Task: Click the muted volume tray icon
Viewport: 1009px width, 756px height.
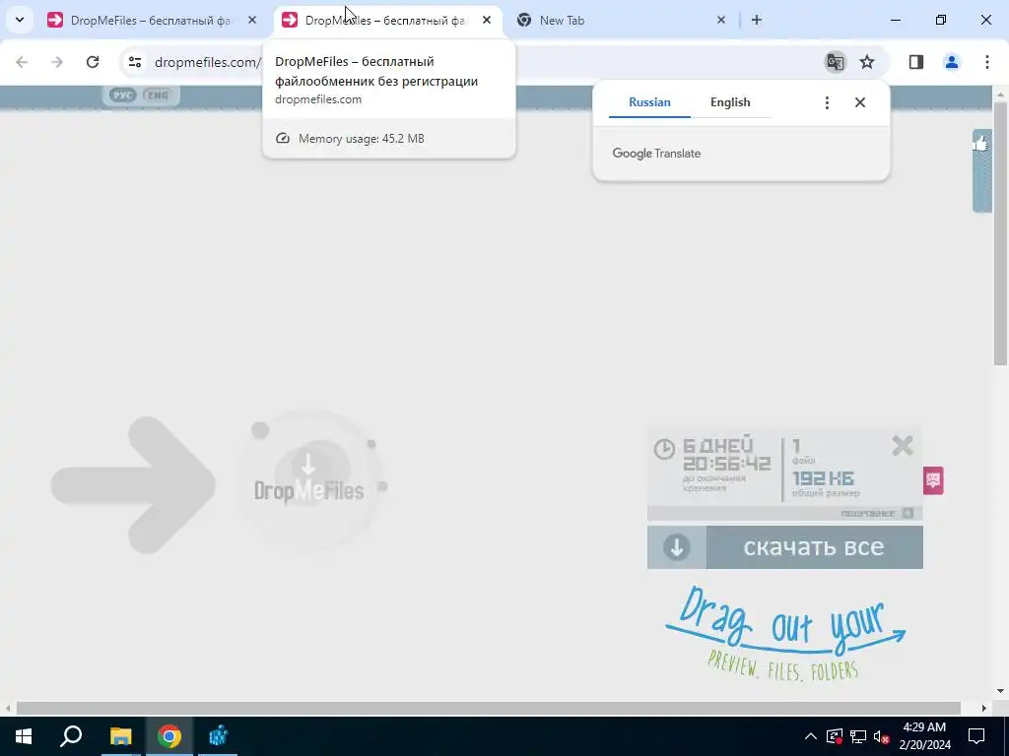Action: pos(882,736)
